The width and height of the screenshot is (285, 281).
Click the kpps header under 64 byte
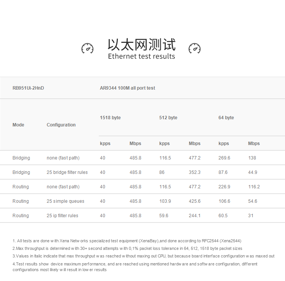[223, 144]
